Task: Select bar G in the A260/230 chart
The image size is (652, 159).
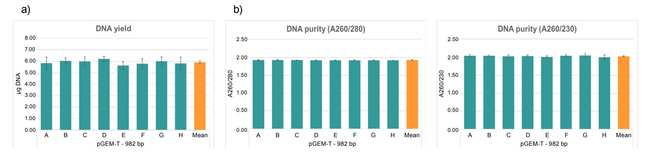Action: [x=585, y=92]
